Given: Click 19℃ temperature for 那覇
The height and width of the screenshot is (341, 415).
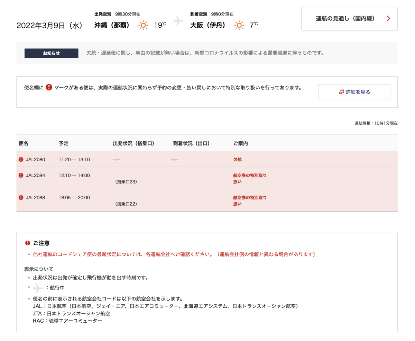Looking at the screenshot, I should coord(160,25).
